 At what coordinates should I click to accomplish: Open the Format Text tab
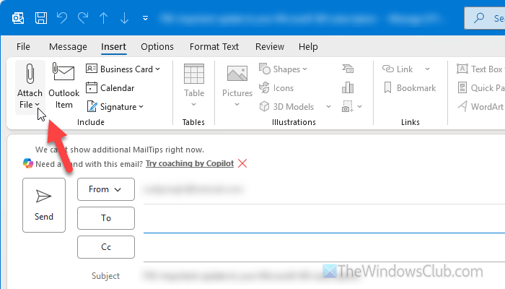[x=214, y=47]
